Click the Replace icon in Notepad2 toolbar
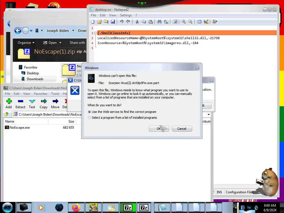This screenshot has height=213, width=284. [166, 22]
